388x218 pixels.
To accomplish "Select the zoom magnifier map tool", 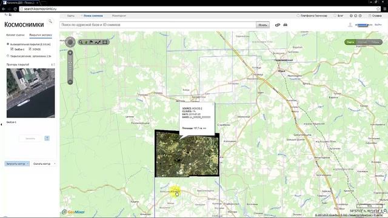I will click(x=81, y=42).
